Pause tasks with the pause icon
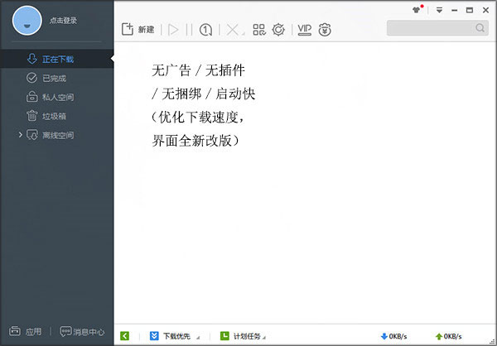The image size is (497, 346). click(189, 30)
